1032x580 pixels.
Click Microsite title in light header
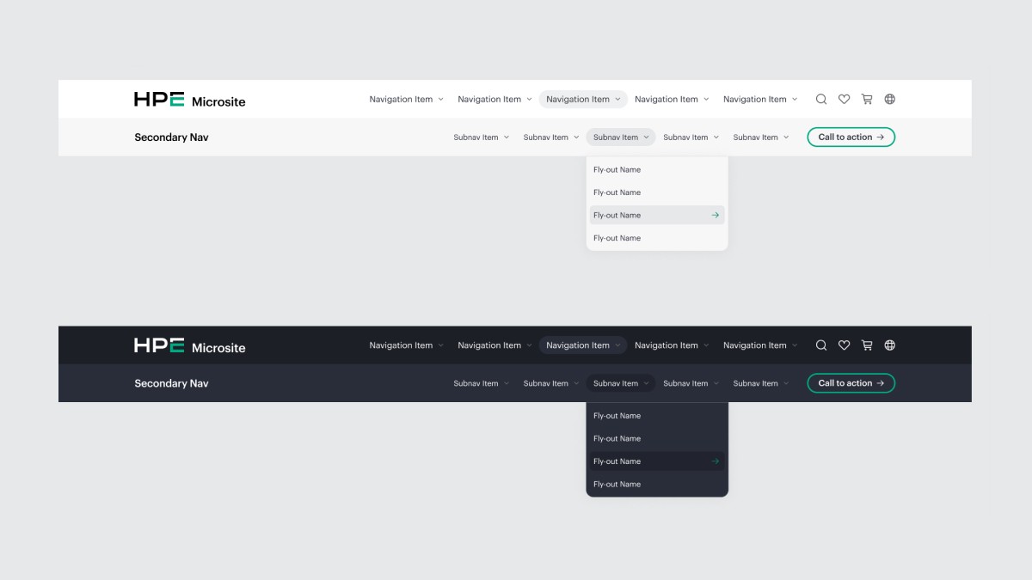point(218,101)
